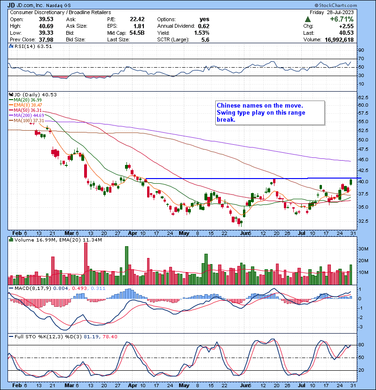Click the EMA(8) 38.47 legend entry

[26, 105]
